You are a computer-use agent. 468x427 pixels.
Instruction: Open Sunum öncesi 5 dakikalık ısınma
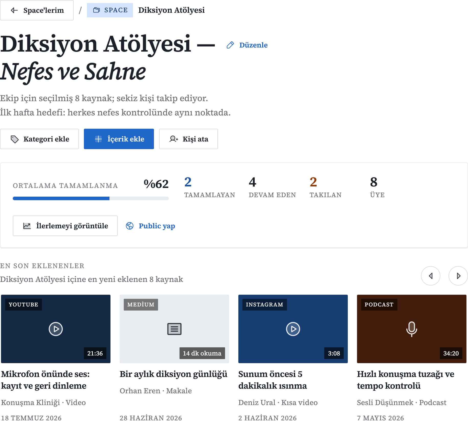coord(273,380)
